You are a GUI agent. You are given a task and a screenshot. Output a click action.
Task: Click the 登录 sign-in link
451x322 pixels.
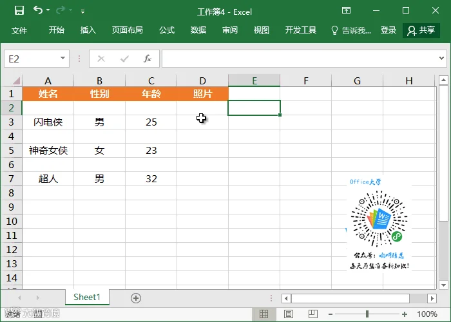point(389,30)
